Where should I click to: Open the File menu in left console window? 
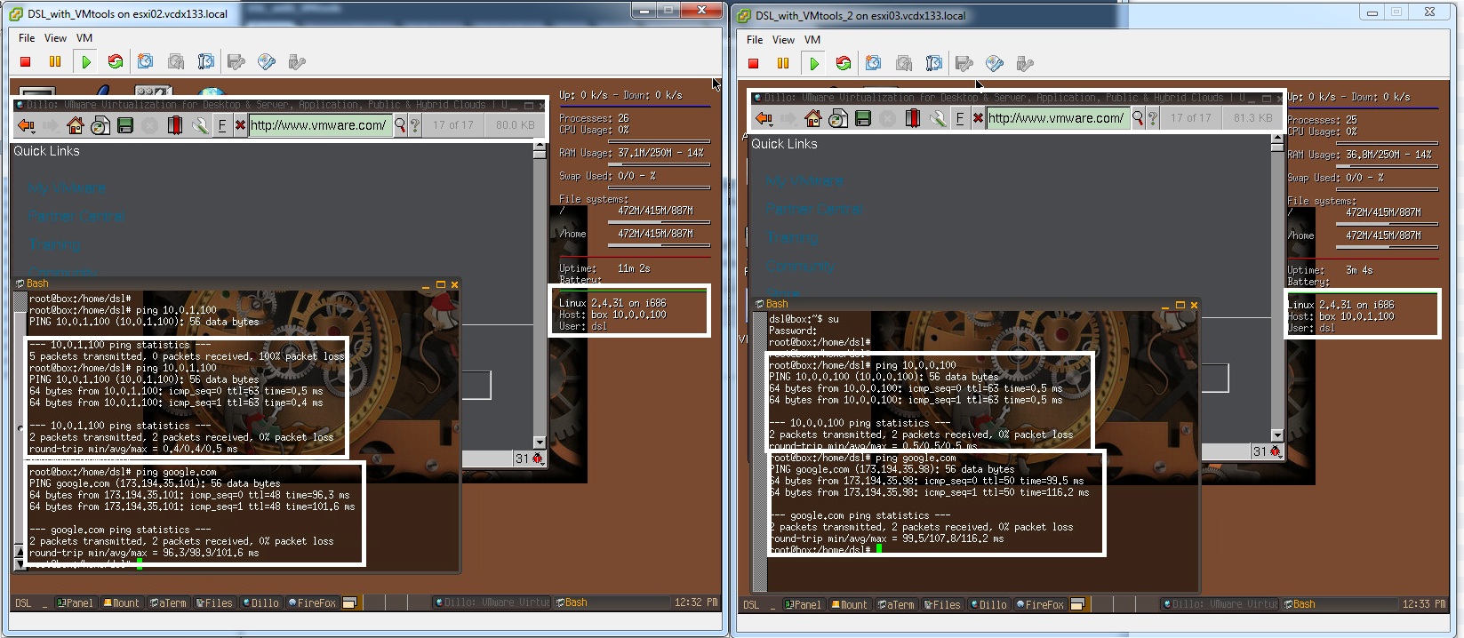pos(27,38)
